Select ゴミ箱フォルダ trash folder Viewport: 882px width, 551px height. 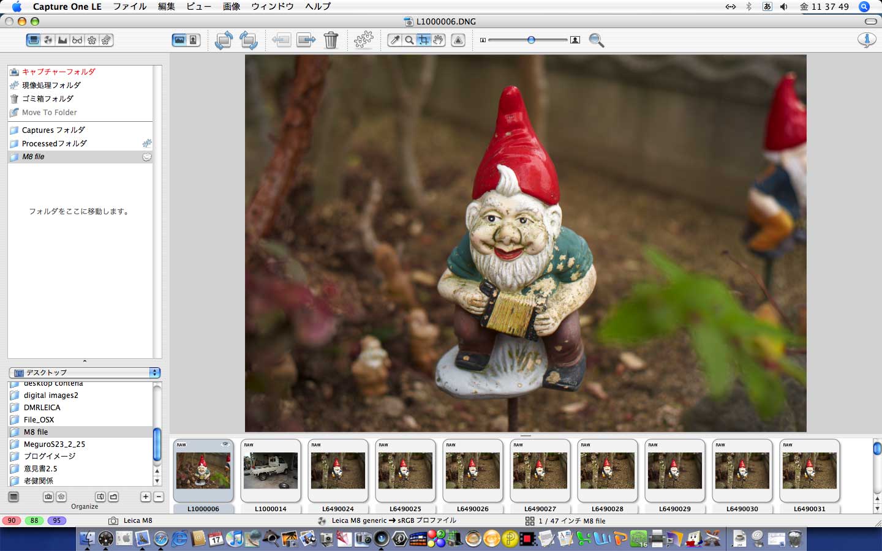(x=80, y=99)
